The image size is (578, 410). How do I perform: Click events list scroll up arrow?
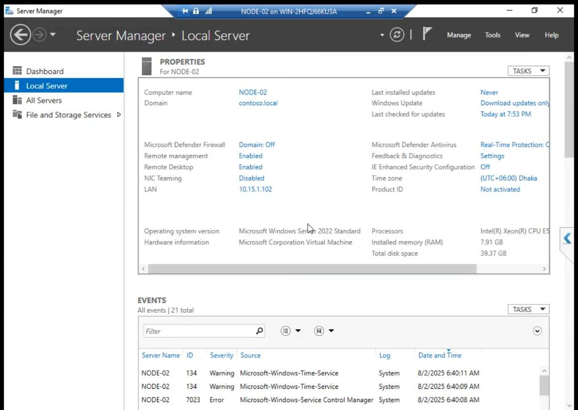[544, 371]
